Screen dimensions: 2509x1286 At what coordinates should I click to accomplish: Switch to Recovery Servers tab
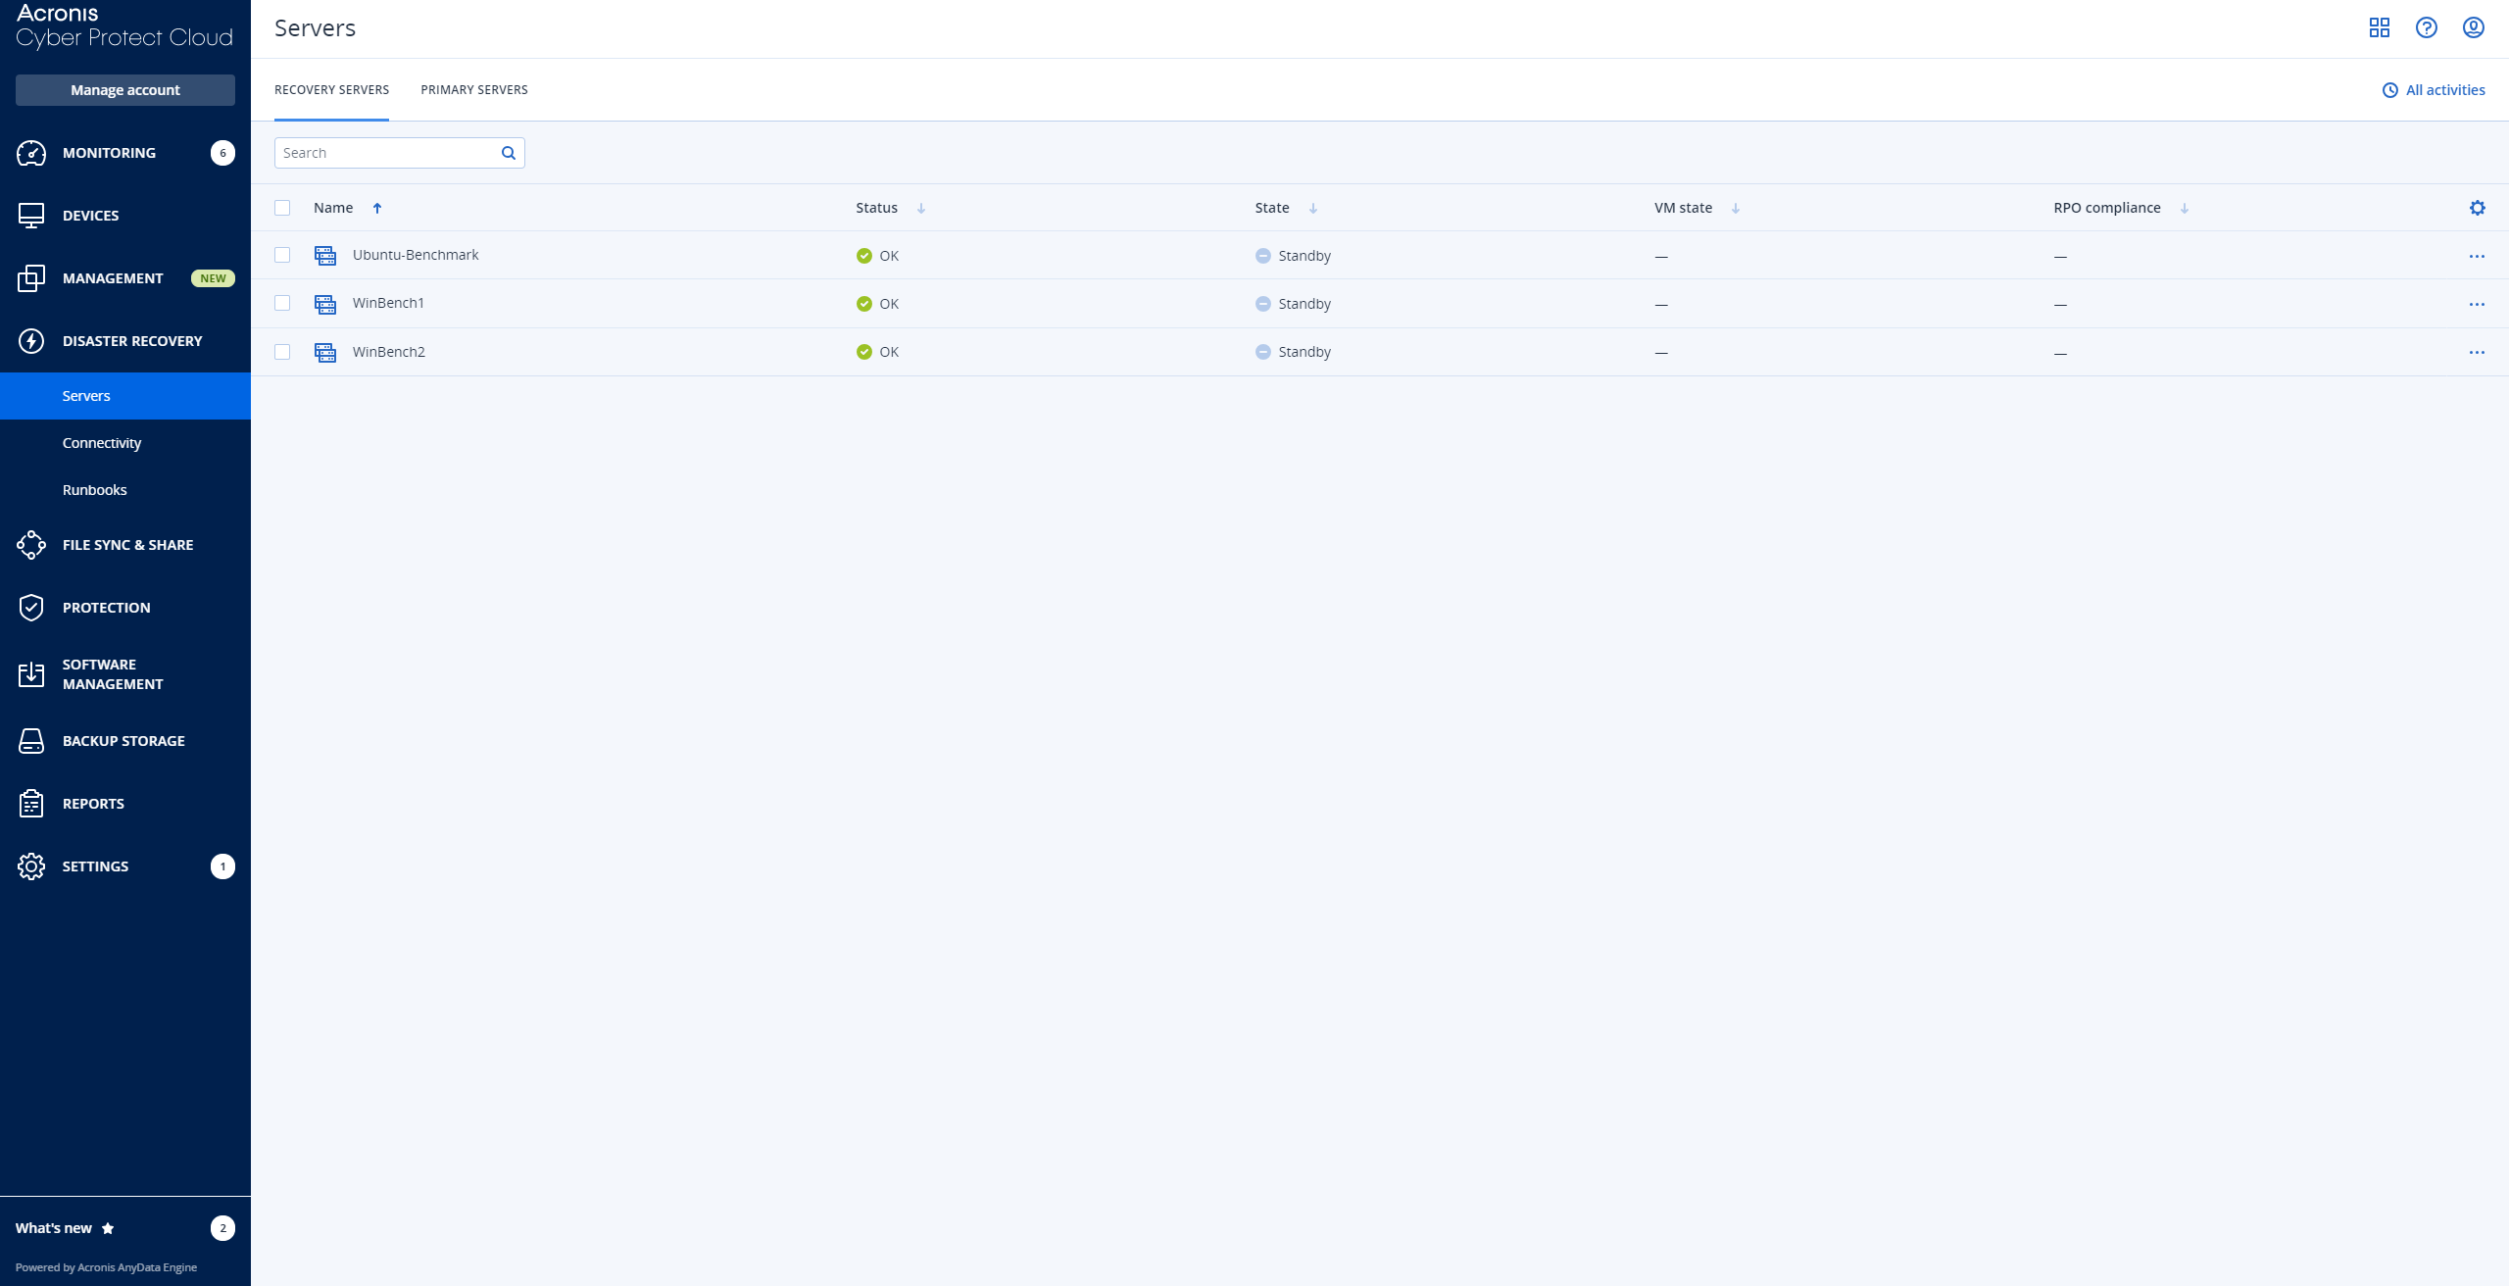click(331, 90)
